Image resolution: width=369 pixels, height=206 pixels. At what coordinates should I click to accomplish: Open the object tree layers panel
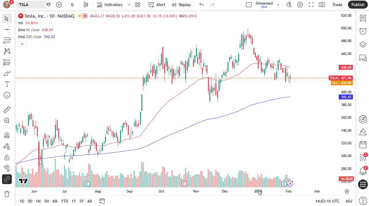click(x=363, y=44)
